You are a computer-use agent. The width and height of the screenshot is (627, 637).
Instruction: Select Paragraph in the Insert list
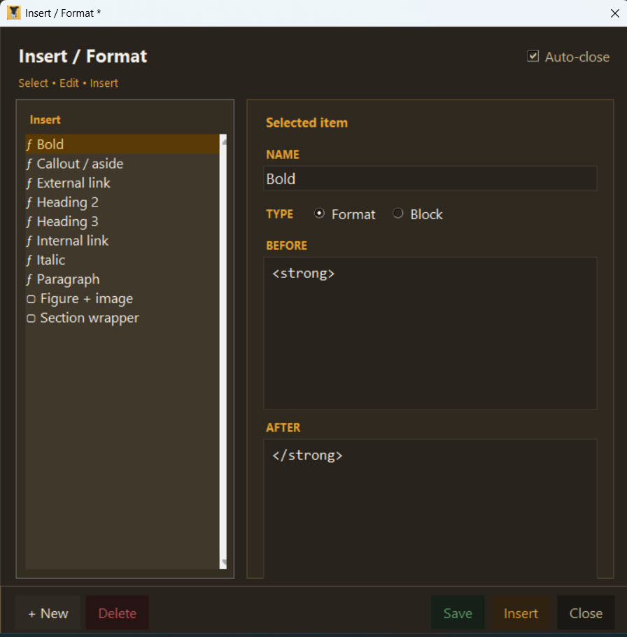click(x=122, y=279)
